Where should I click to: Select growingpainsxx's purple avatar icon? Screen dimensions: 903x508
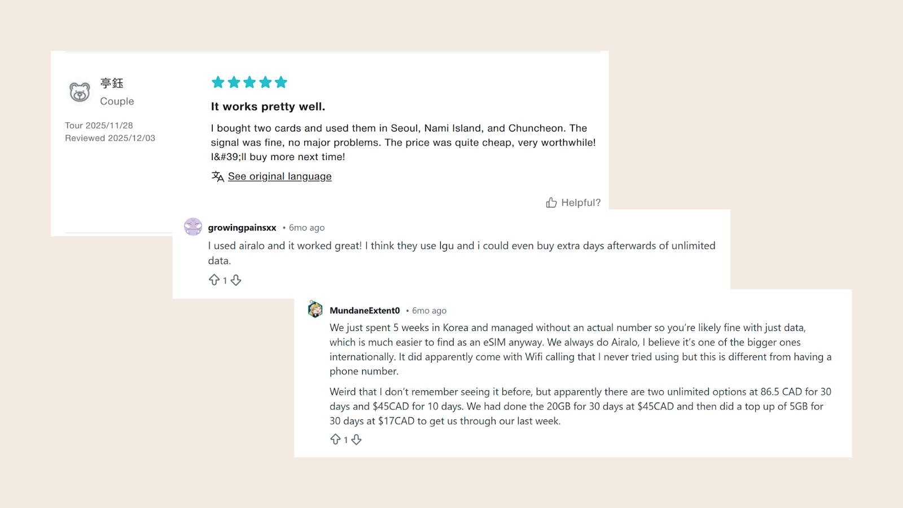point(192,227)
